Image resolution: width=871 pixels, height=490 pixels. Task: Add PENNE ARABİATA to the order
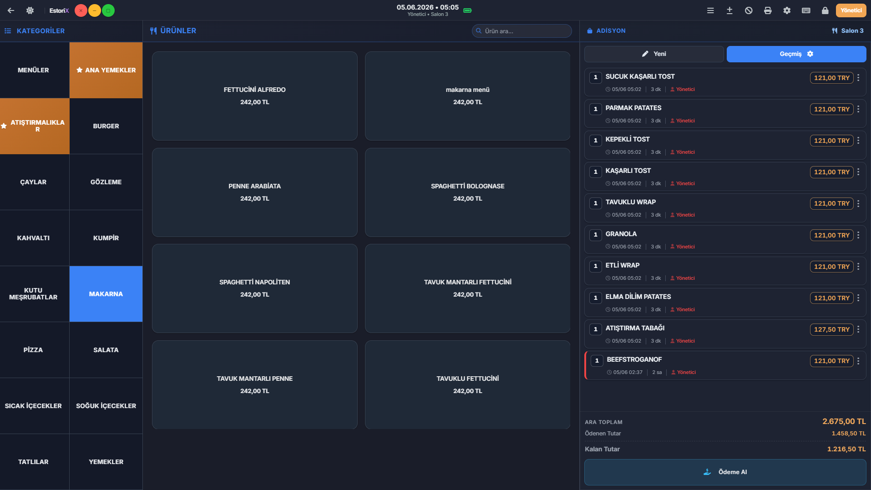[x=255, y=192]
